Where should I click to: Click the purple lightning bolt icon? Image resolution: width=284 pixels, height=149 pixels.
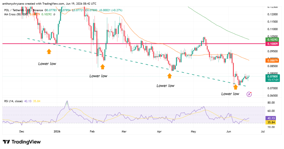pos(249,94)
